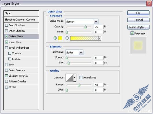Turn on the Color Overlay checkbox
This screenshot has width=153, height=114.
coord(6,70)
